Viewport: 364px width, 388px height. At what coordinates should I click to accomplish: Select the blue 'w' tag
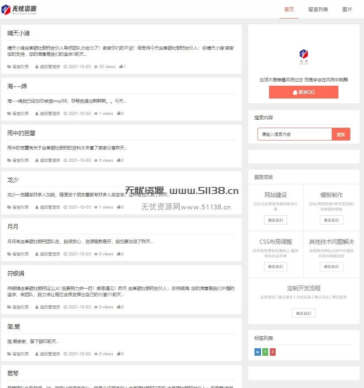click(x=258, y=352)
